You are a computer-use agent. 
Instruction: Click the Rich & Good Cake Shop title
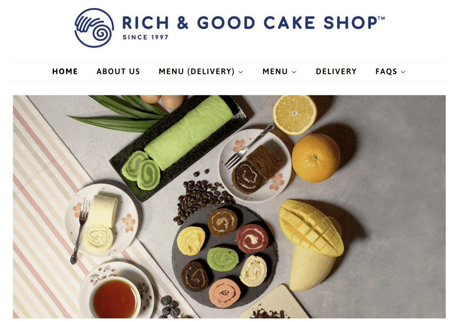coord(253,22)
